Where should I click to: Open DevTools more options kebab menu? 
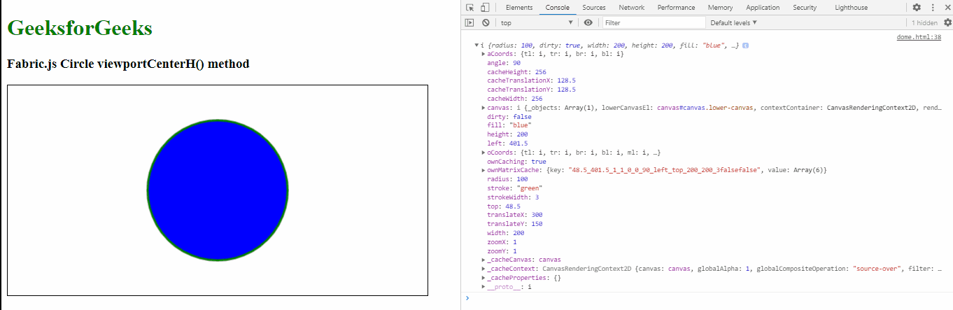(x=932, y=7)
